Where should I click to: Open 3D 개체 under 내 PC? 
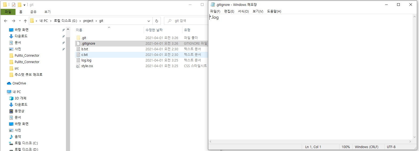21,98
